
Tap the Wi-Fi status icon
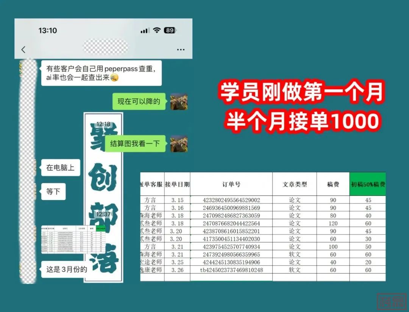point(157,30)
